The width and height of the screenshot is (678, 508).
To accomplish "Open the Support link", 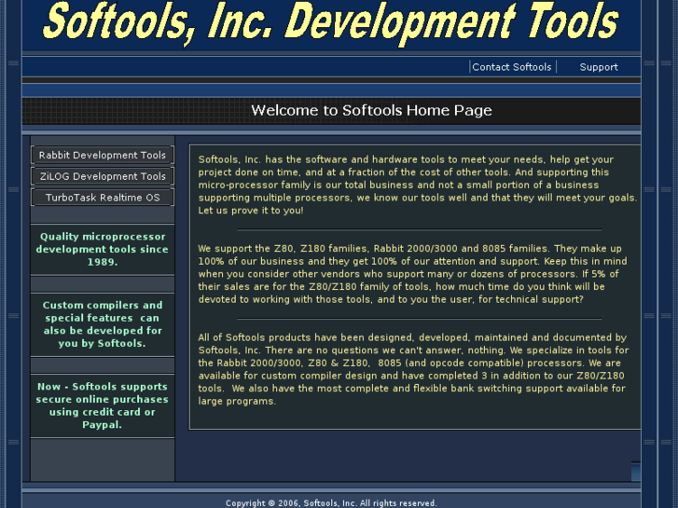I will [599, 67].
